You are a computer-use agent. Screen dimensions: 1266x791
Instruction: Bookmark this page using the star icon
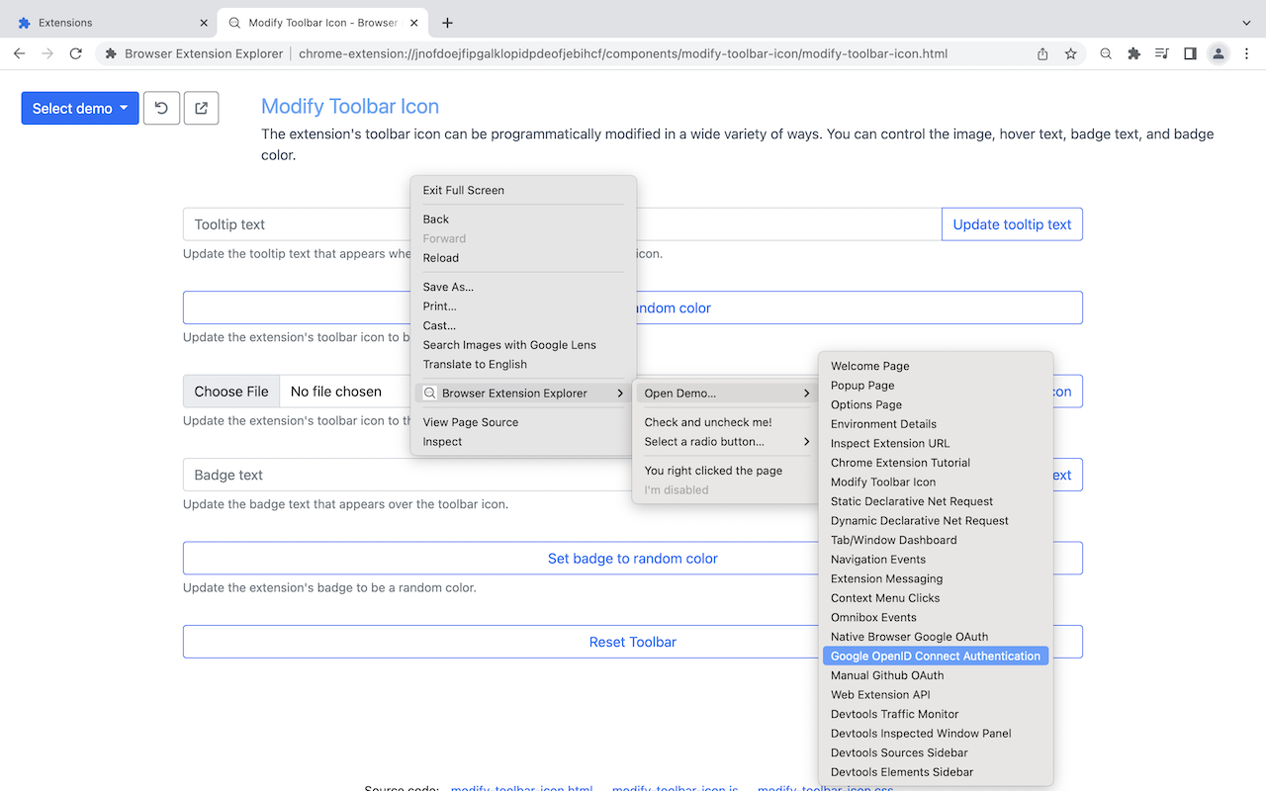(1071, 53)
